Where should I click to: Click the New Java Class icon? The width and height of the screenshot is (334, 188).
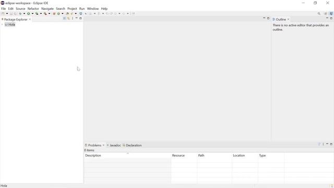click(58, 14)
